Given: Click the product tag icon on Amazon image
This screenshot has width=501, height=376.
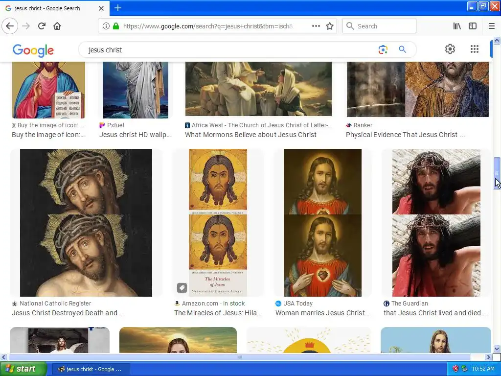Looking at the screenshot, I should (182, 288).
